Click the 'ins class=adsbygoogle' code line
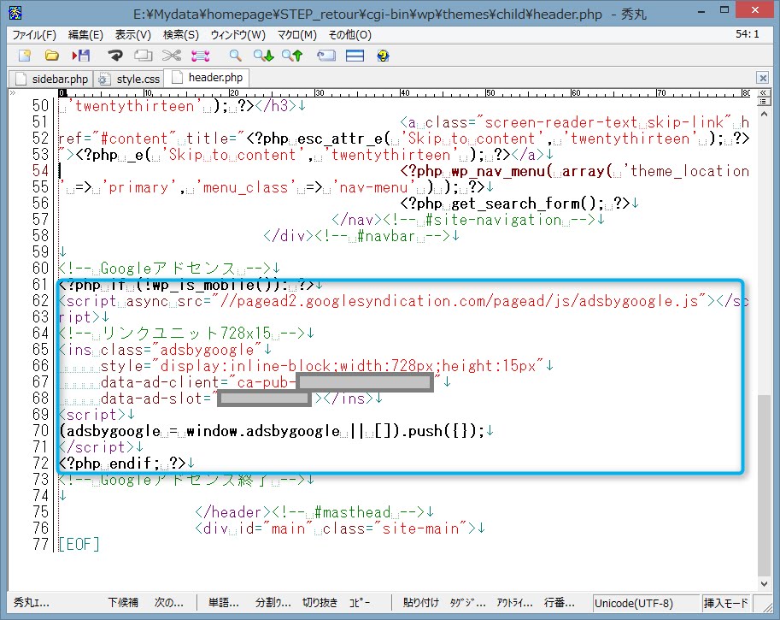This screenshot has width=780, height=620. (160, 350)
